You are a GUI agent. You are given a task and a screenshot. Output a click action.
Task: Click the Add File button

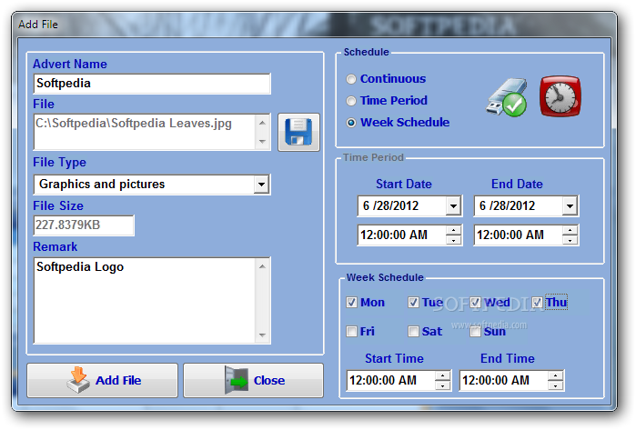click(102, 380)
